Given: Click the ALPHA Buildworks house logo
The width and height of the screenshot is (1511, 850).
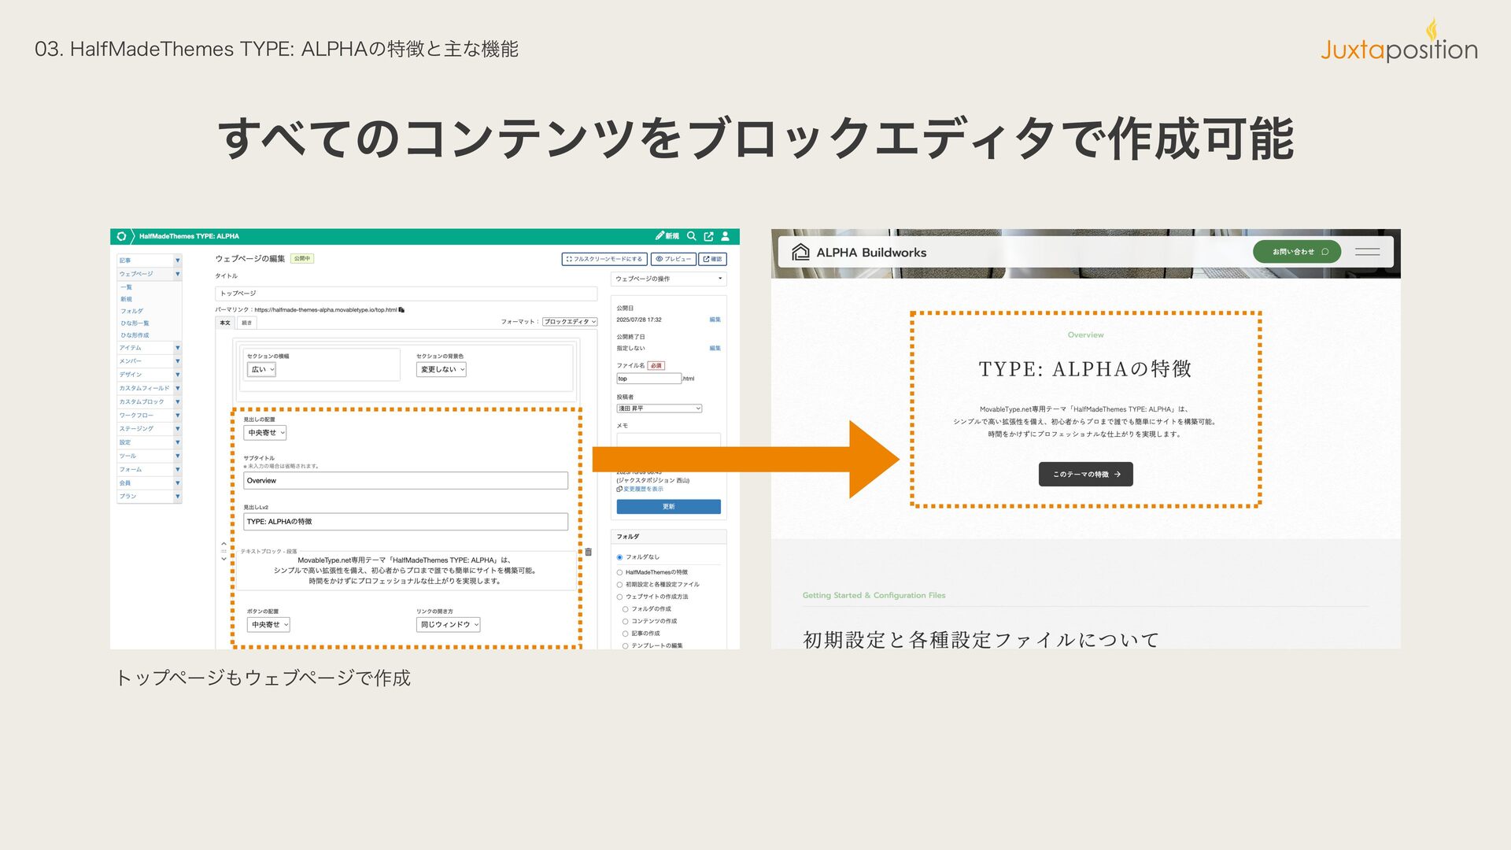Looking at the screenshot, I should tap(800, 252).
